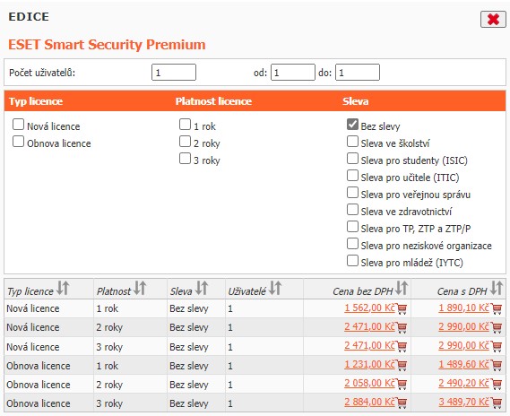Click the Typ licence column header text
Screen dimensions: 510x416
pos(30,291)
